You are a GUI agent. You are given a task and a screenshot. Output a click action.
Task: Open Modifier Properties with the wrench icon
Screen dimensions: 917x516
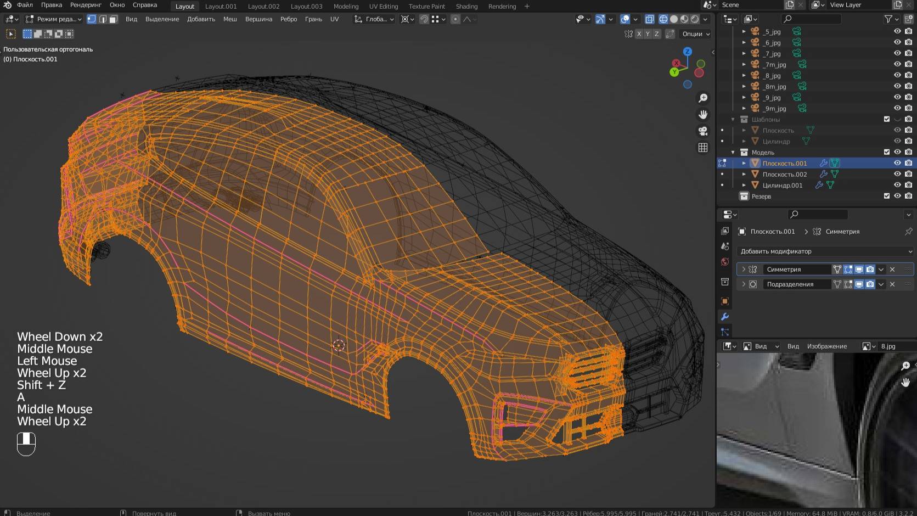tap(725, 317)
